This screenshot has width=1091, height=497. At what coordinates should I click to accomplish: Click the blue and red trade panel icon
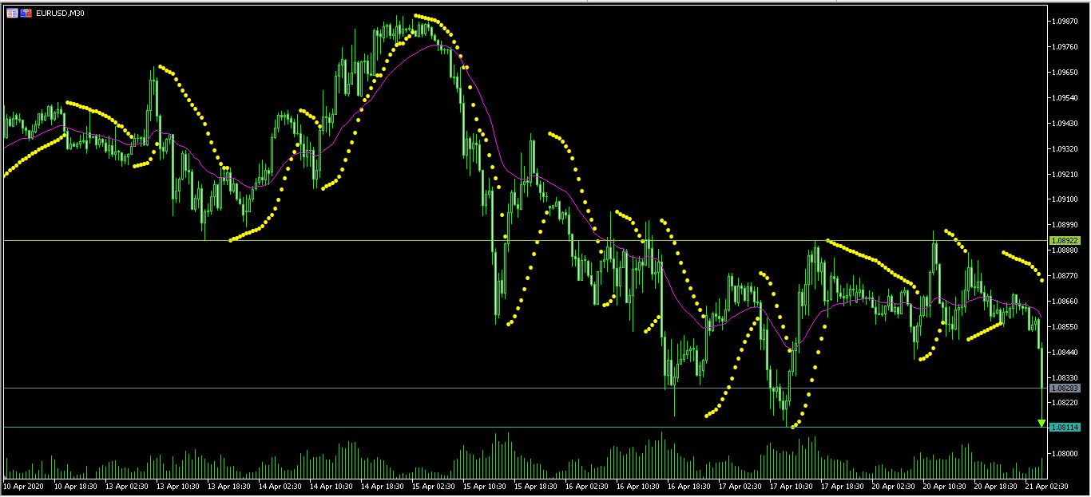(x=26, y=14)
